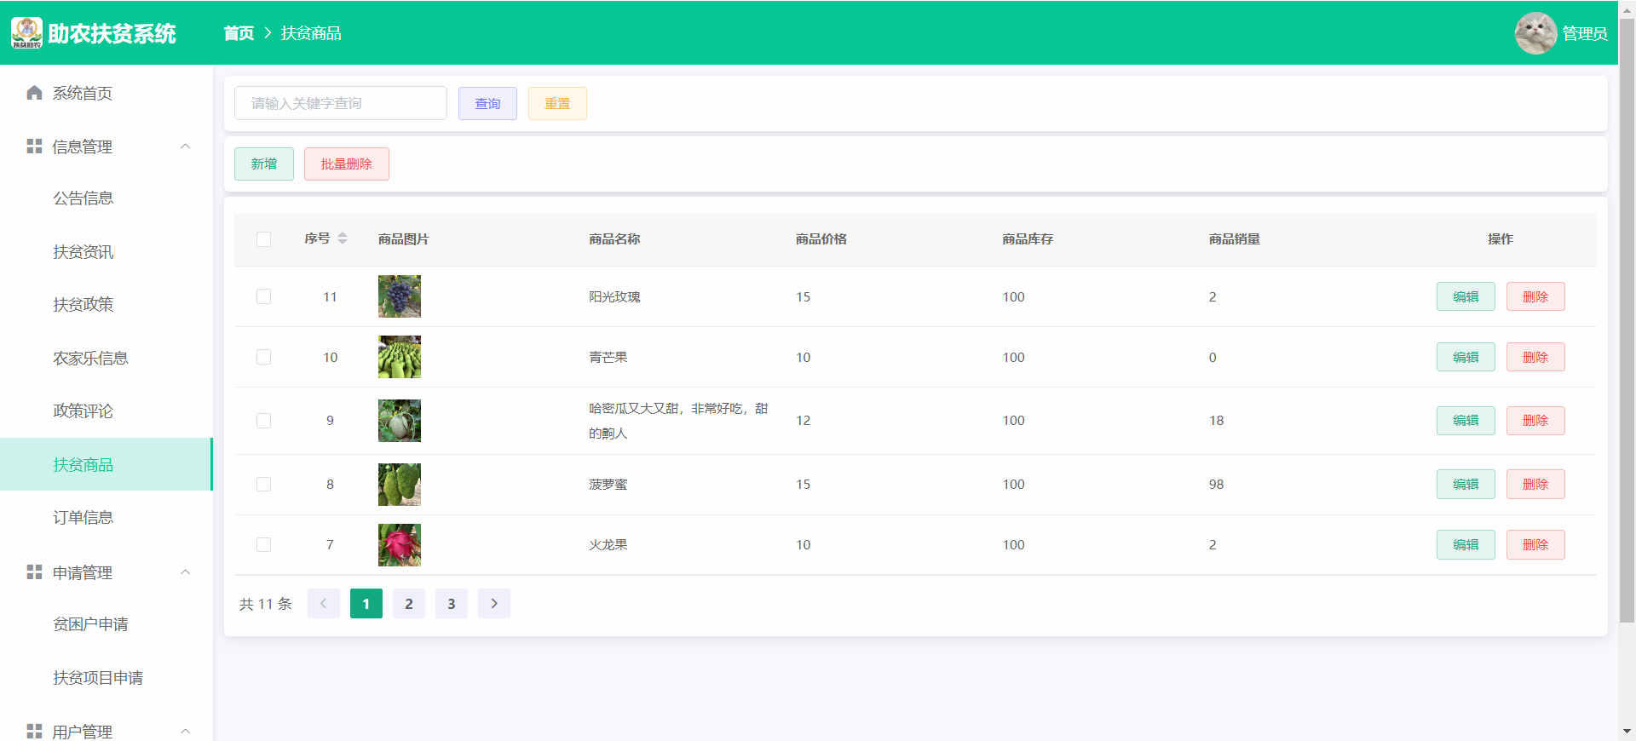Select the checkbox for row 9
The image size is (1636, 741).
[264, 421]
